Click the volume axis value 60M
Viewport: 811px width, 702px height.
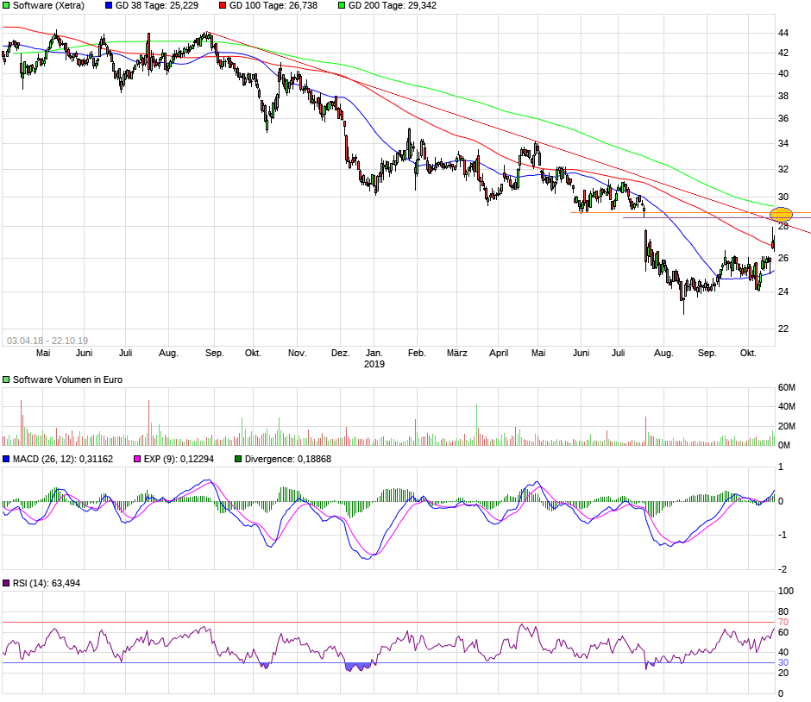[786, 388]
